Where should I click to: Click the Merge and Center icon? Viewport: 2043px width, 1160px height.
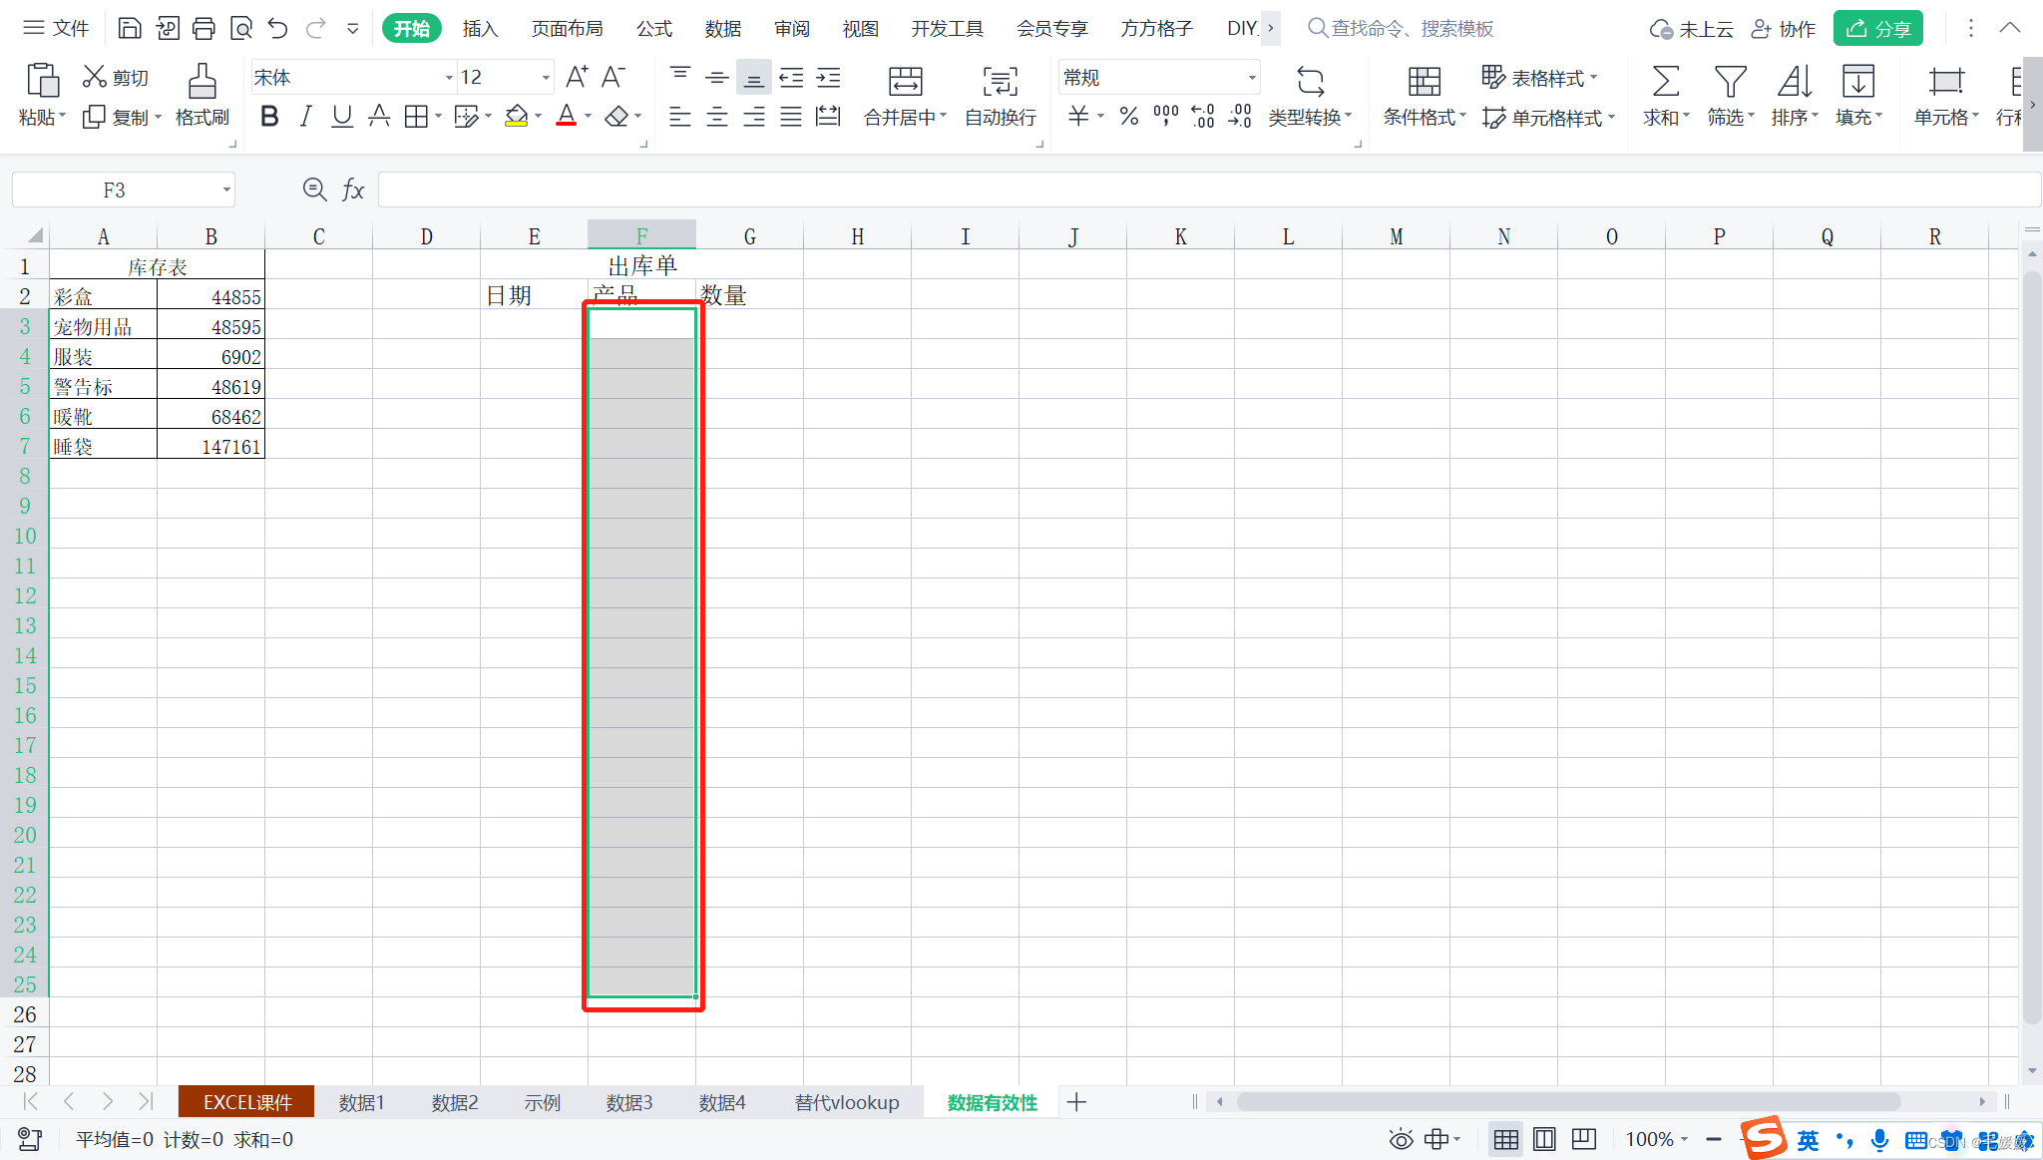[x=904, y=82]
